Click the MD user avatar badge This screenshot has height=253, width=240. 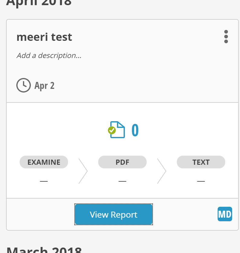[x=225, y=214]
